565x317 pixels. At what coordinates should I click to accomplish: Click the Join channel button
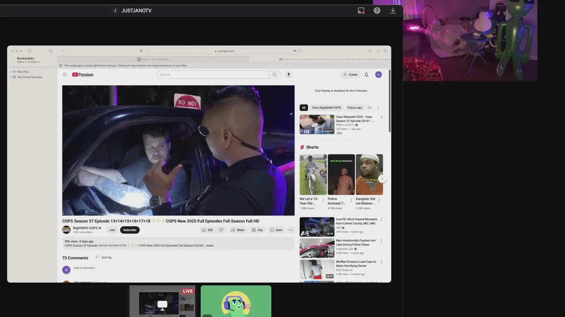point(112,230)
